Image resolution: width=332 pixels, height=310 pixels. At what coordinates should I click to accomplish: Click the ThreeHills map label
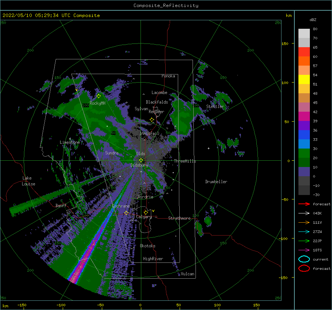[185, 161]
